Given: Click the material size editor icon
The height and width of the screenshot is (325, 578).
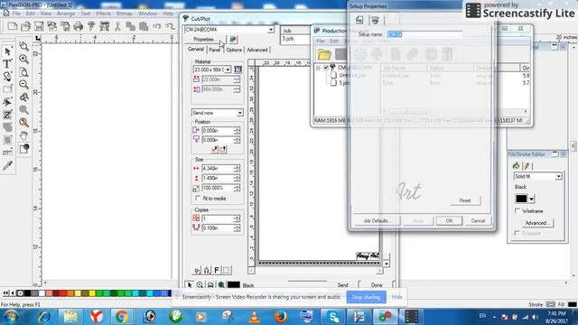Looking at the screenshot, I should point(238,70).
